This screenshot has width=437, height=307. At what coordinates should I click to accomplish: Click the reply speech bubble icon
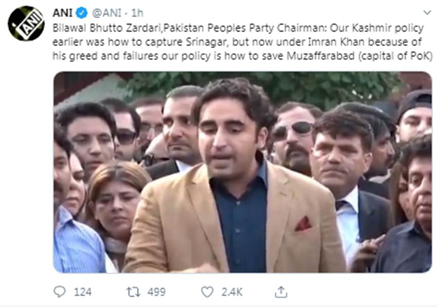coord(59,292)
